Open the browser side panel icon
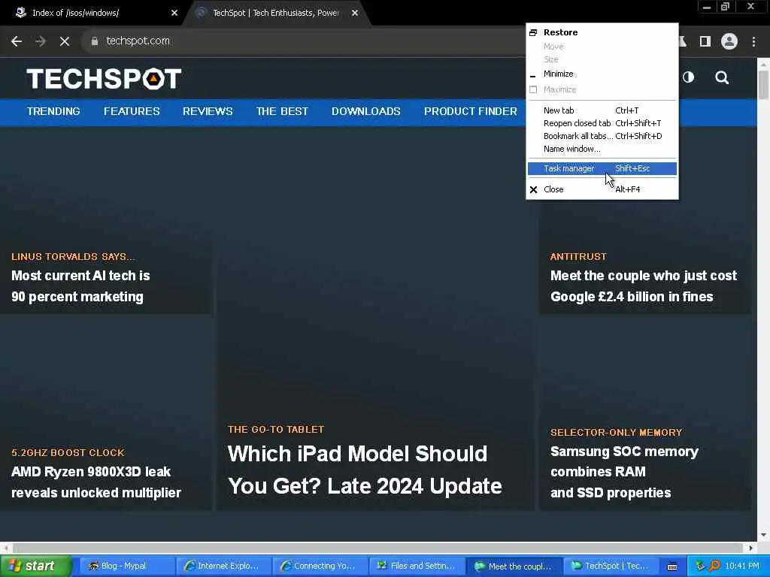The width and height of the screenshot is (770, 577). [705, 41]
